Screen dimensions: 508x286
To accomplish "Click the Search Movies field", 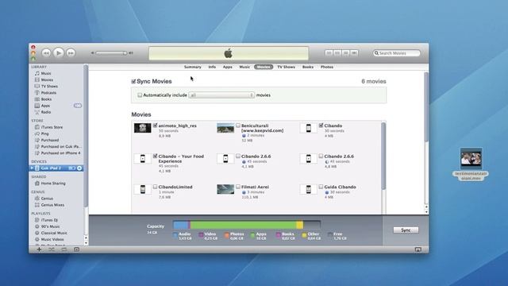I will coord(397,53).
